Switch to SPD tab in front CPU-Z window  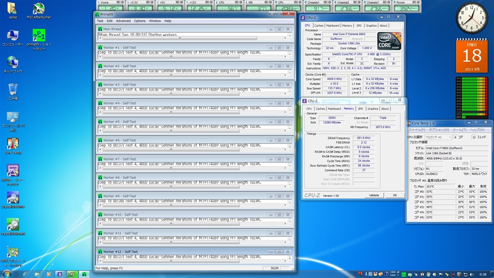[x=360, y=109]
